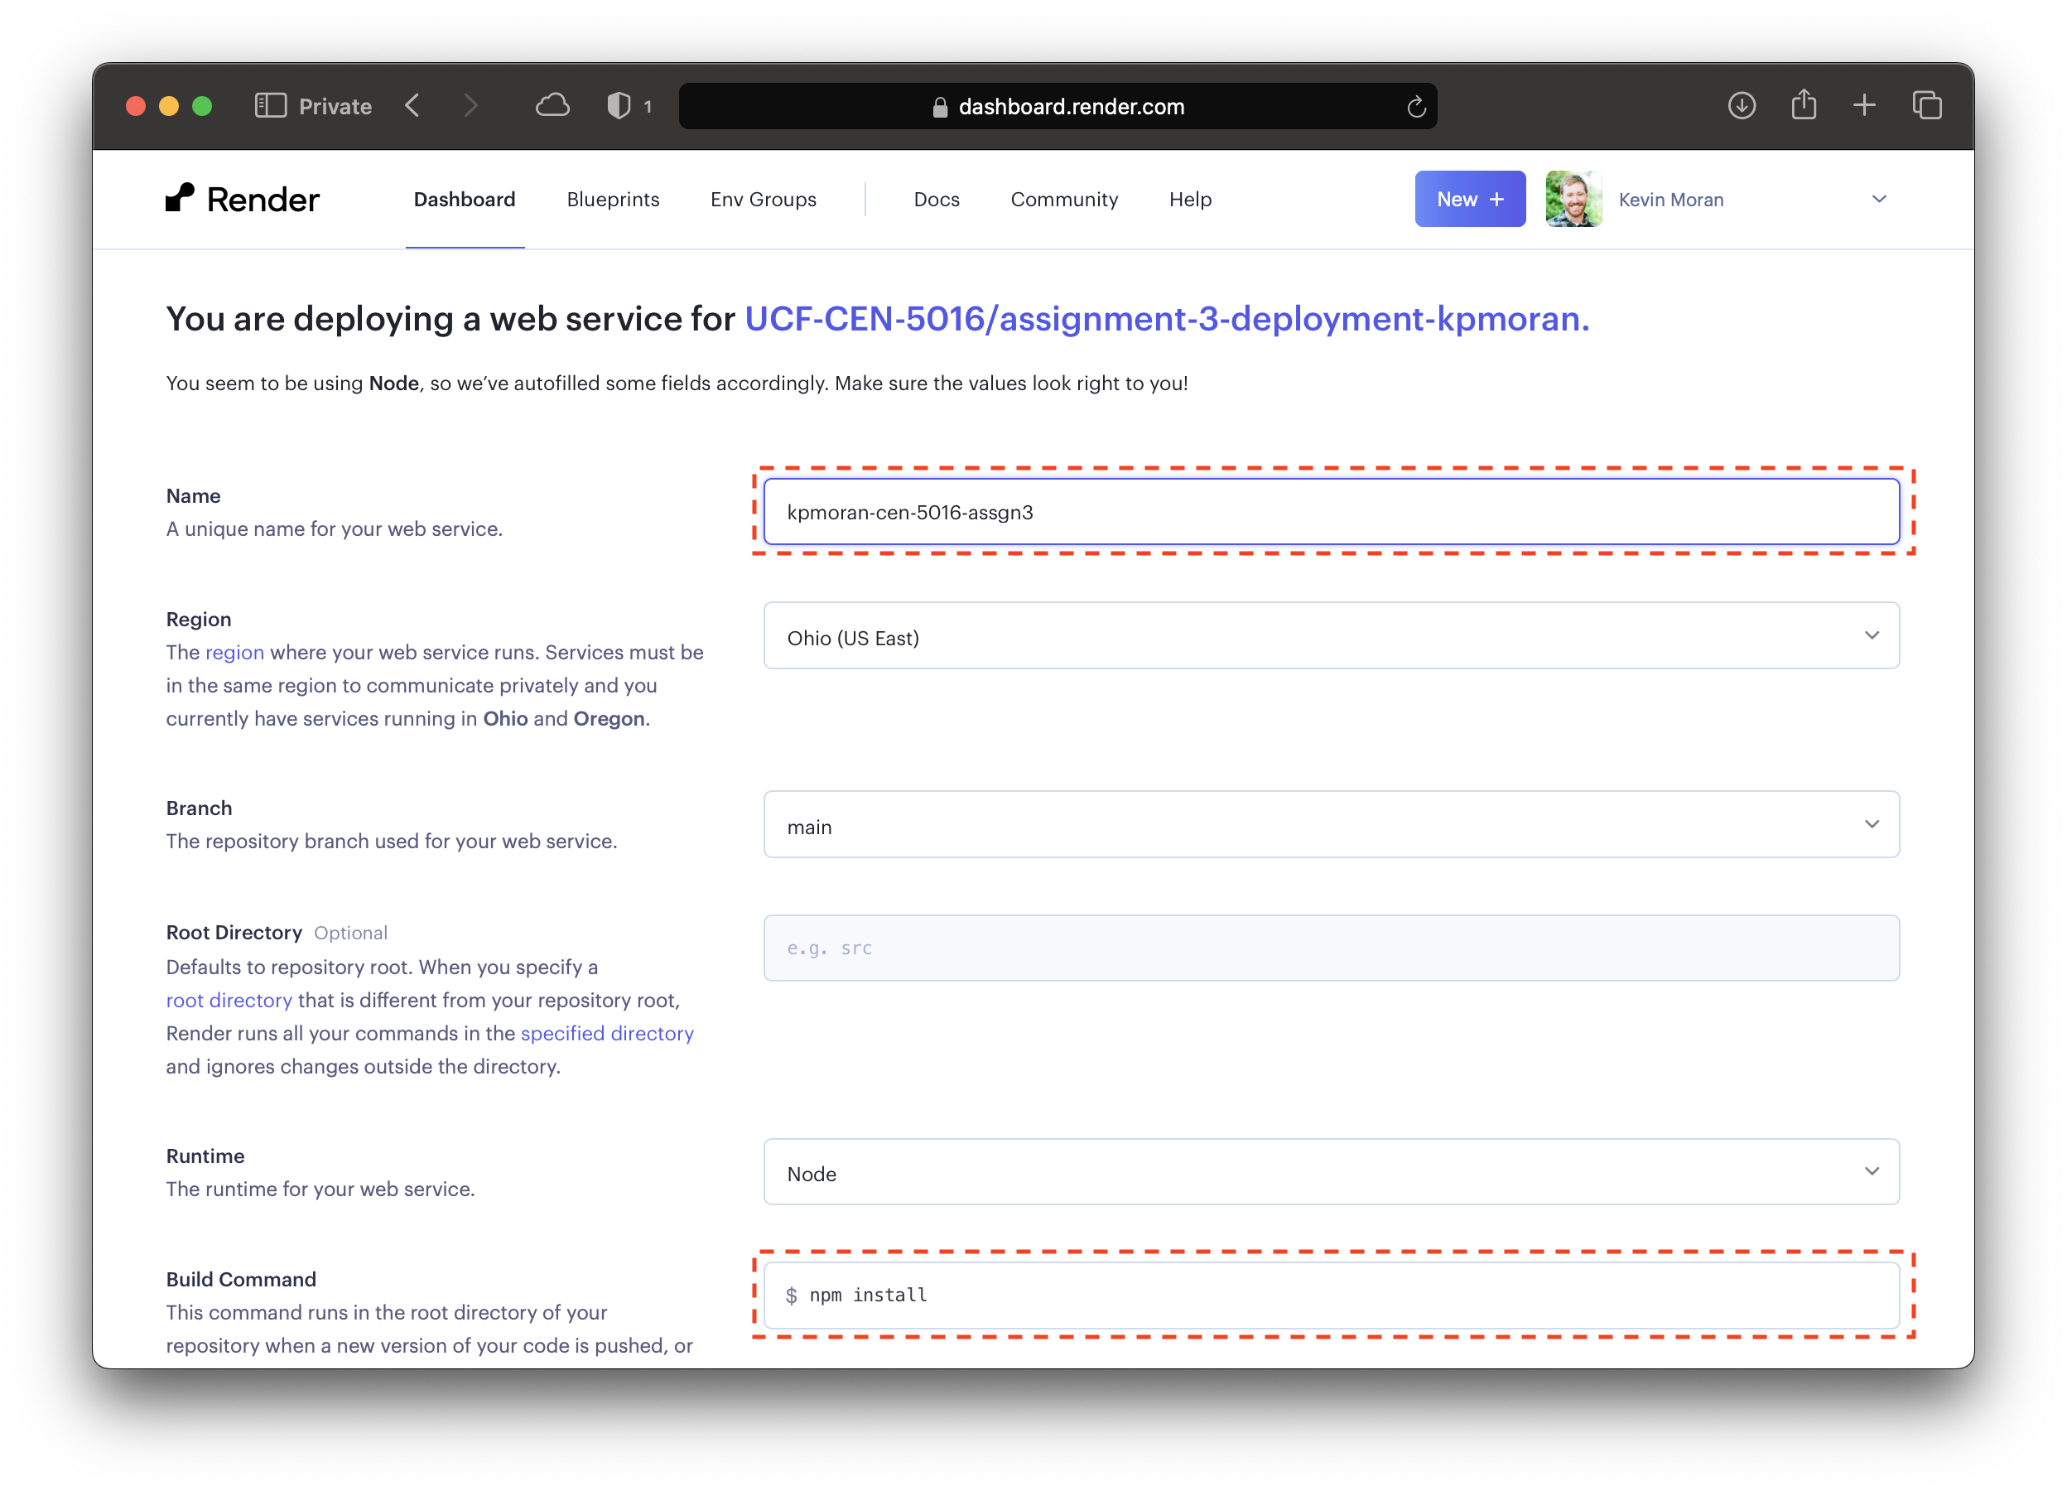Screen dimensions: 2067x1491
Task: Click the Build Command npm install field
Action: tap(1331, 1296)
